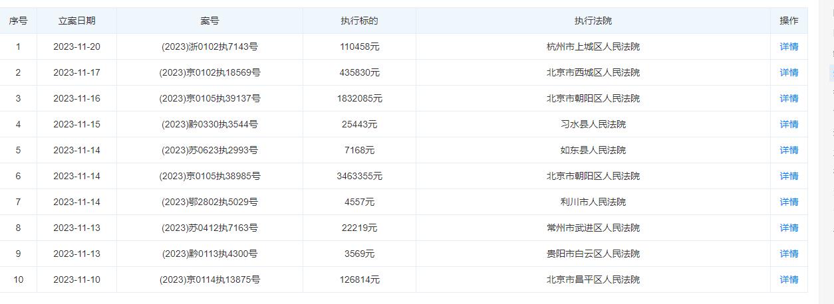Screen dimensions: 834x304
Task: View 详情 for 习水县人民法院 case
Action: click(x=789, y=124)
